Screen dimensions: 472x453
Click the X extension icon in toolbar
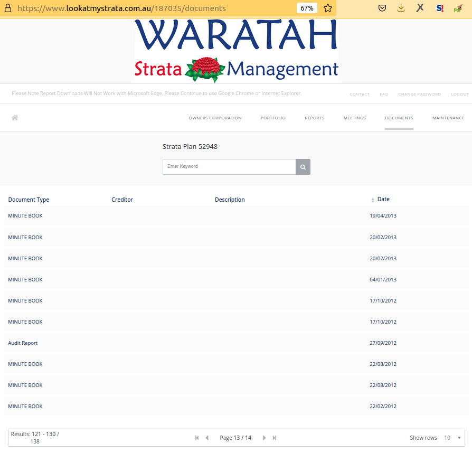(x=420, y=8)
